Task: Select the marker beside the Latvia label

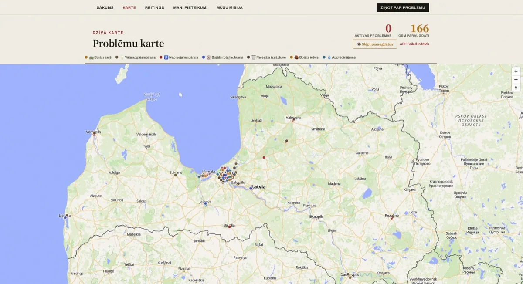Action: tap(251, 188)
